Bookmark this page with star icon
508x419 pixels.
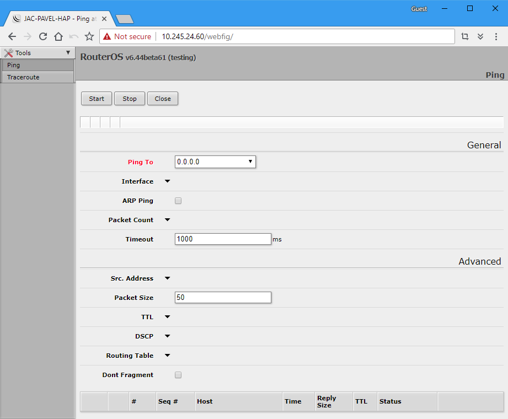coord(89,36)
